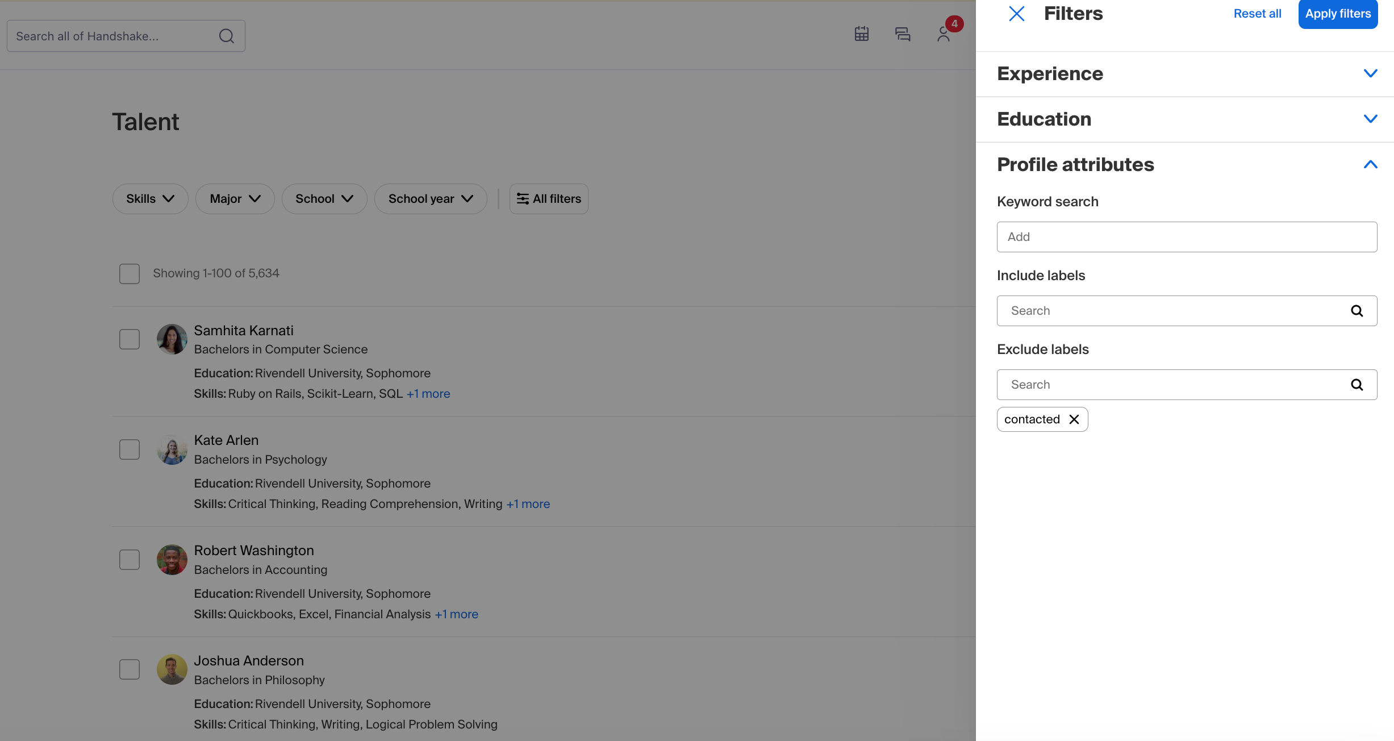Open the School year filter dropdown
This screenshot has height=741, width=1394.
click(430, 199)
